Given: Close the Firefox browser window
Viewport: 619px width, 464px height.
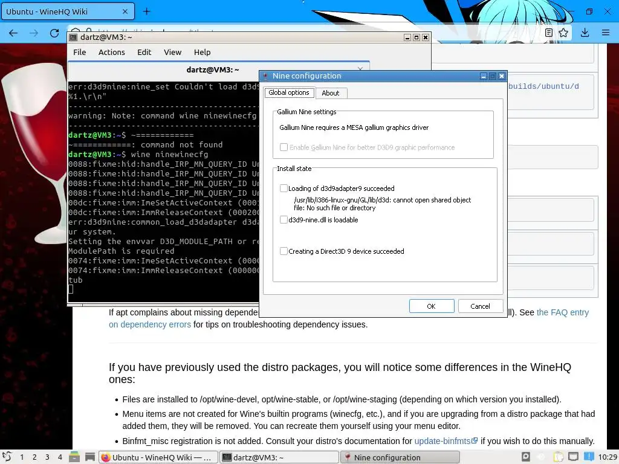Looking at the screenshot, I should tap(608, 11).
